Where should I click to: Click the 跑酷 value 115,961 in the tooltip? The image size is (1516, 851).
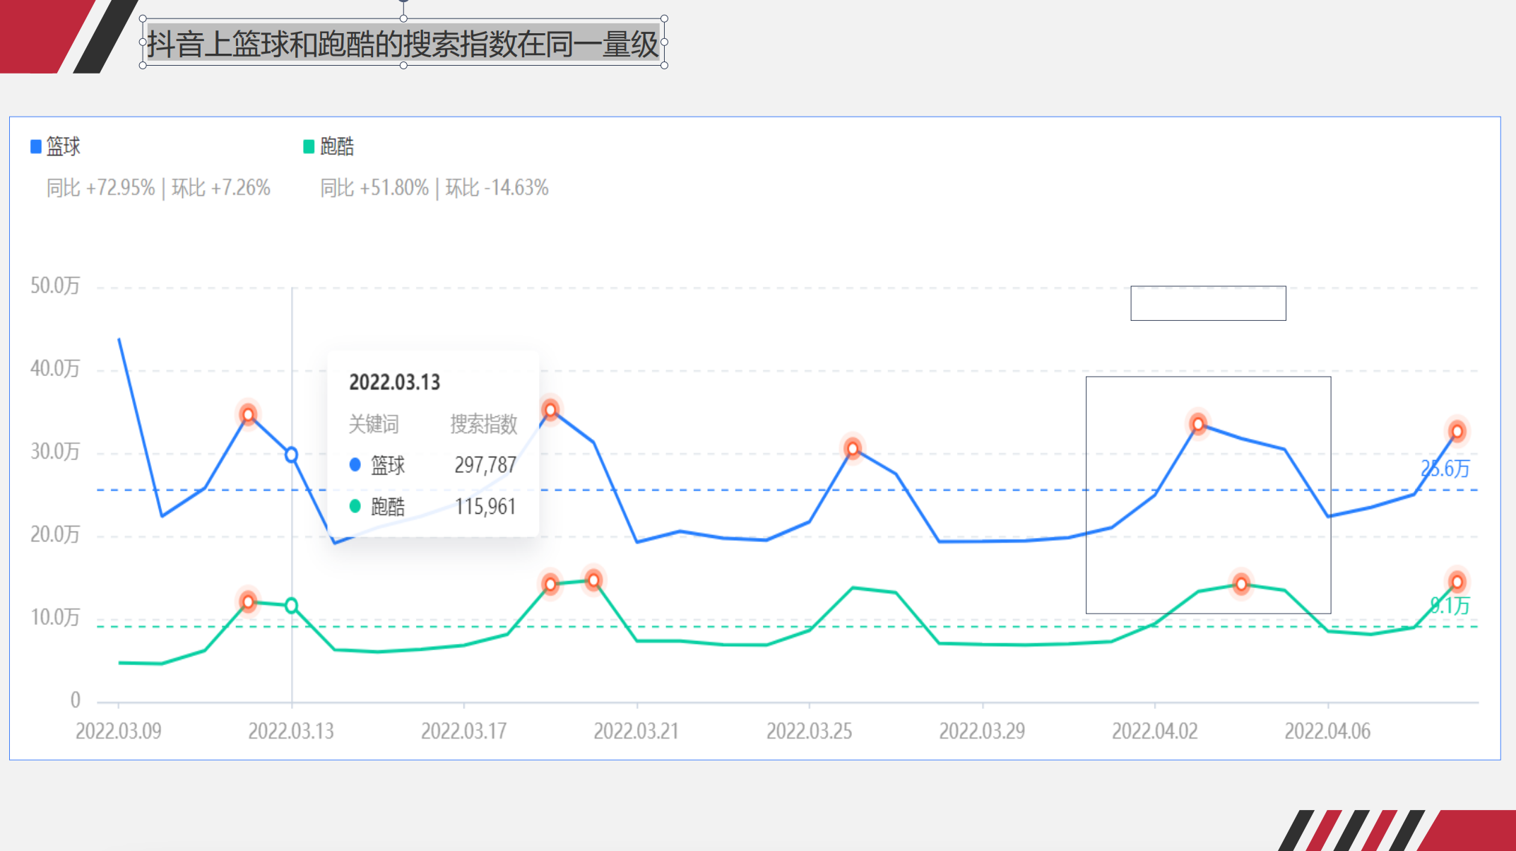click(485, 507)
